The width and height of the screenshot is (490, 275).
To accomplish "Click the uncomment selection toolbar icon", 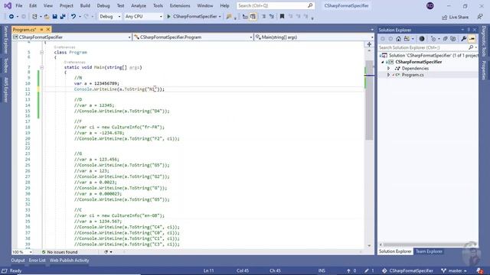I will 272,17.
